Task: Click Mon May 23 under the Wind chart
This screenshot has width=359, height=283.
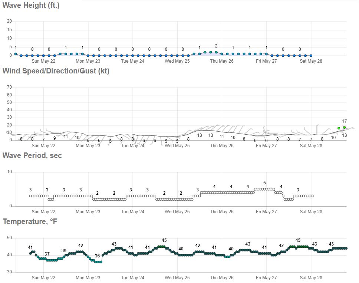Action: click(x=88, y=146)
